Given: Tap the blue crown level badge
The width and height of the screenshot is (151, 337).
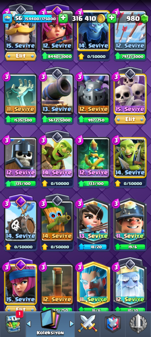Looking at the screenshot, I should 7,18.
